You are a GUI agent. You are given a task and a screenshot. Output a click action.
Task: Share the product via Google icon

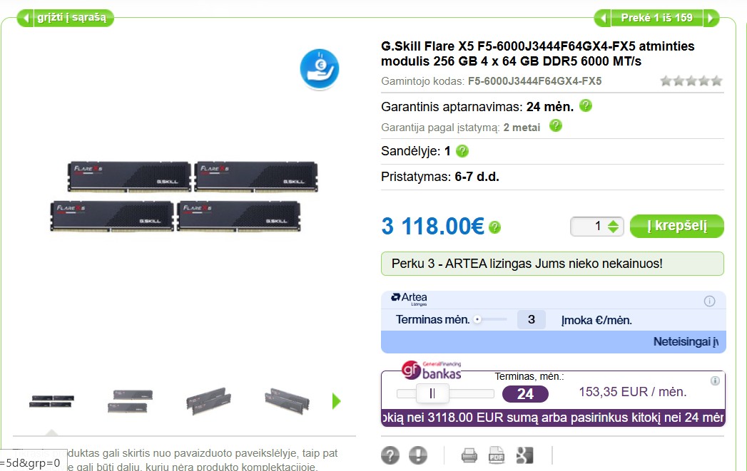pos(524,455)
